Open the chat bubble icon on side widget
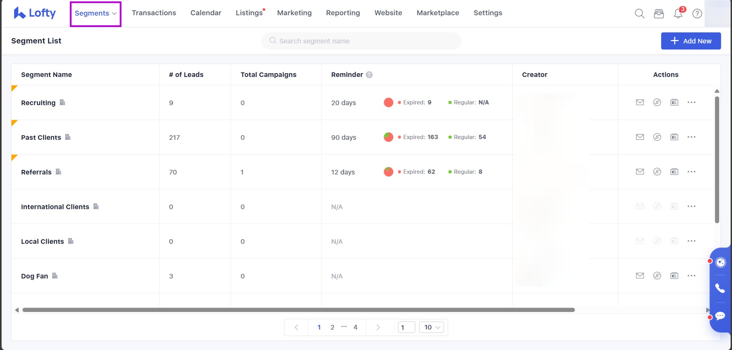 (x=720, y=316)
